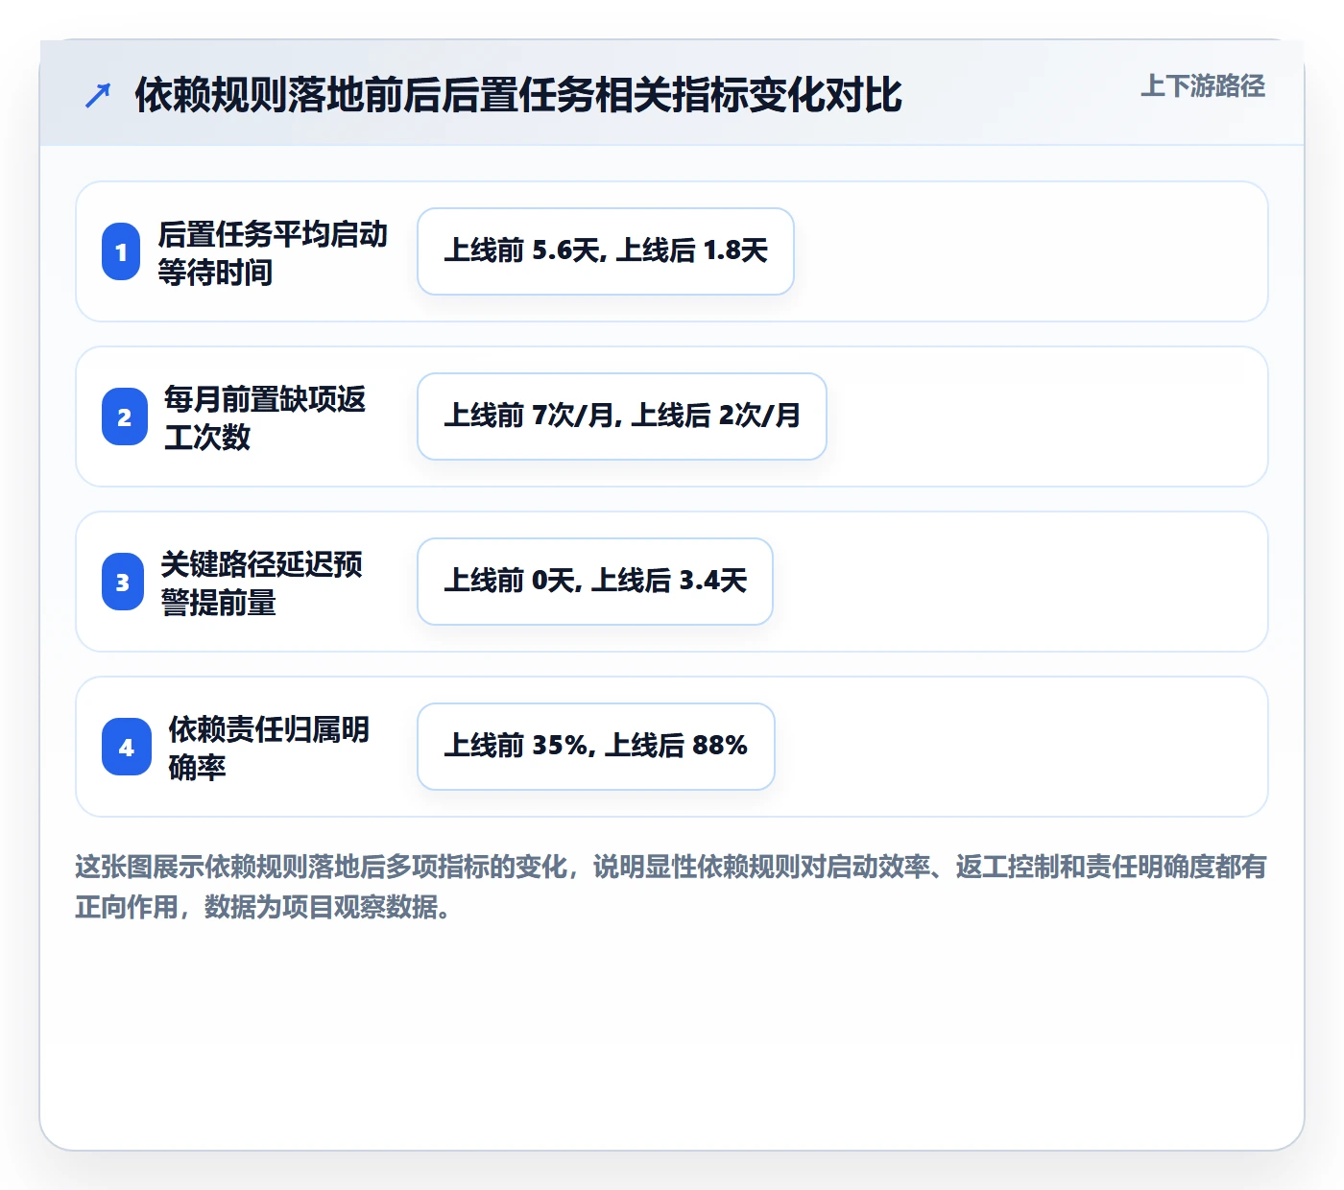Click the value 上线前 0天, 上线后 3.4天
The height and width of the screenshot is (1190, 1344).
pos(595,582)
